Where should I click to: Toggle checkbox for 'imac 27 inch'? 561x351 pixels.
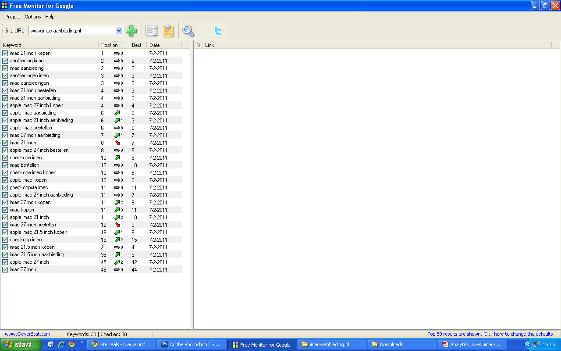pos(5,269)
